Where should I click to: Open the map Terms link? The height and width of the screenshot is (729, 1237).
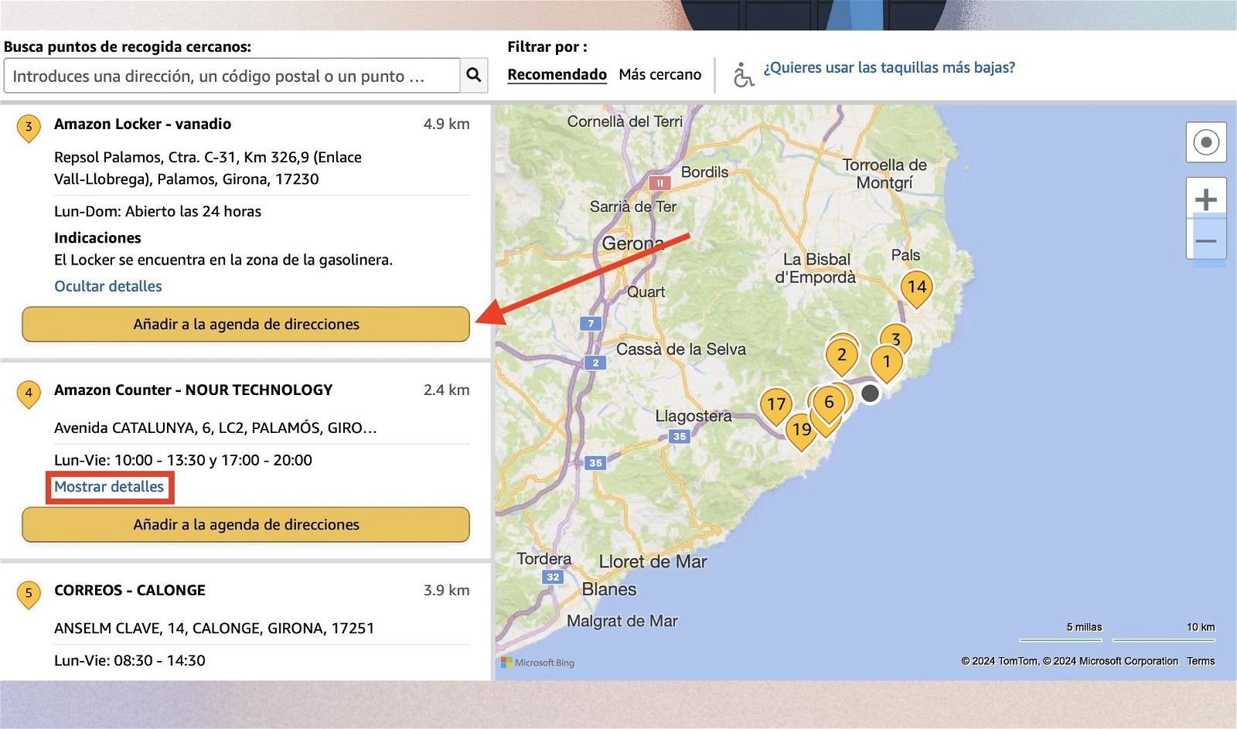point(1201,661)
